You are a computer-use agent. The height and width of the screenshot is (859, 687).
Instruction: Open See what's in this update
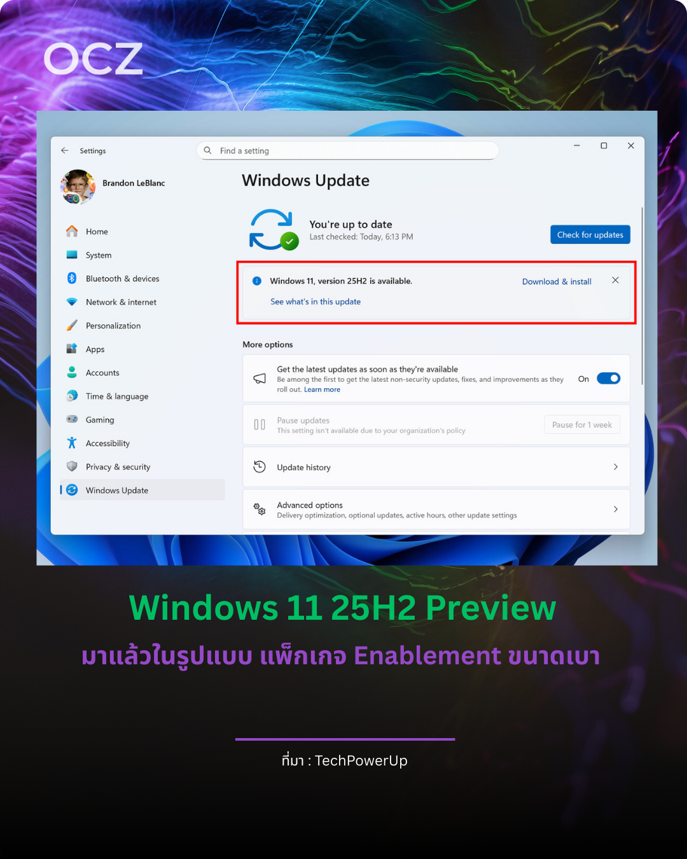pos(316,302)
